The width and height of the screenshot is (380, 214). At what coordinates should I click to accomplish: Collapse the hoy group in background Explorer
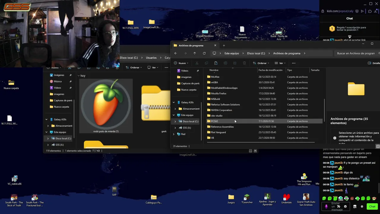click(x=79, y=75)
